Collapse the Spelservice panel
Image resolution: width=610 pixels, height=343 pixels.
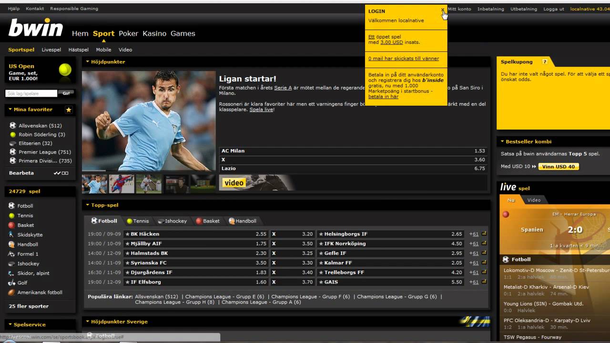tap(10, 324)
